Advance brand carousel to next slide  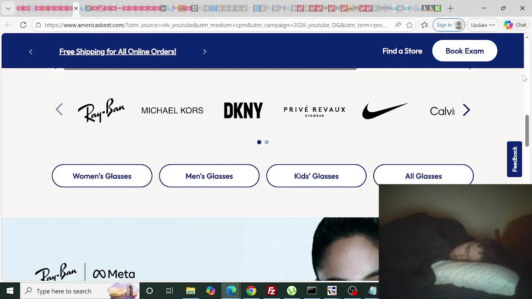tap(466, 110)
